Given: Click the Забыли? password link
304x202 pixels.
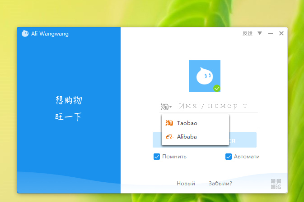Looking at the screenshot, I should [220, 184].
